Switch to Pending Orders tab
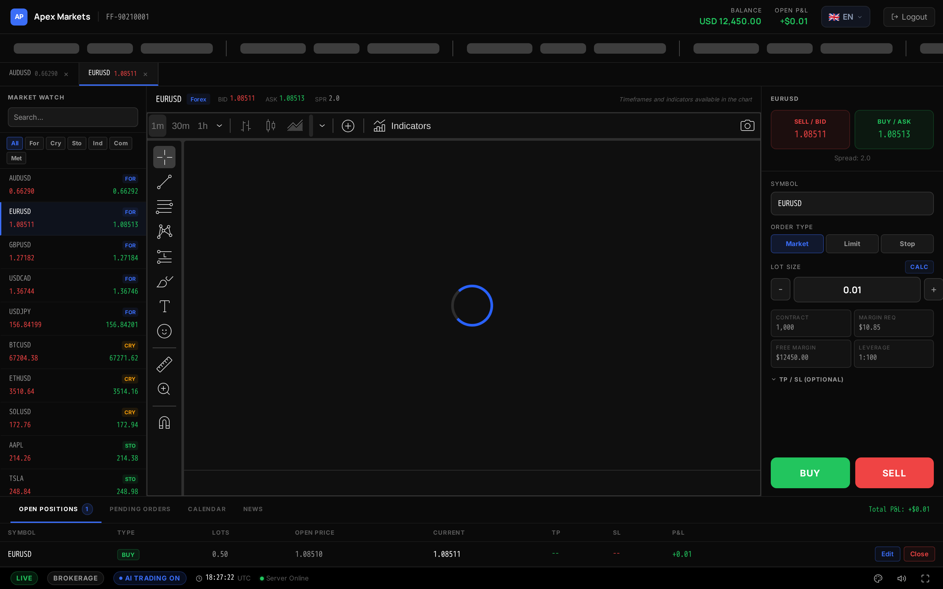 coord(140,509)
